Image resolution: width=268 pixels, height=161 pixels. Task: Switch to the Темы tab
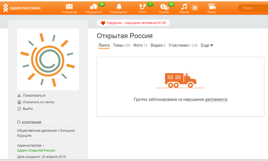(x=121, y=45)
